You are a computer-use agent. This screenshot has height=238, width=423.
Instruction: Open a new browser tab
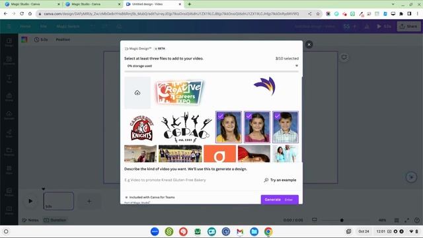point(190,5)
